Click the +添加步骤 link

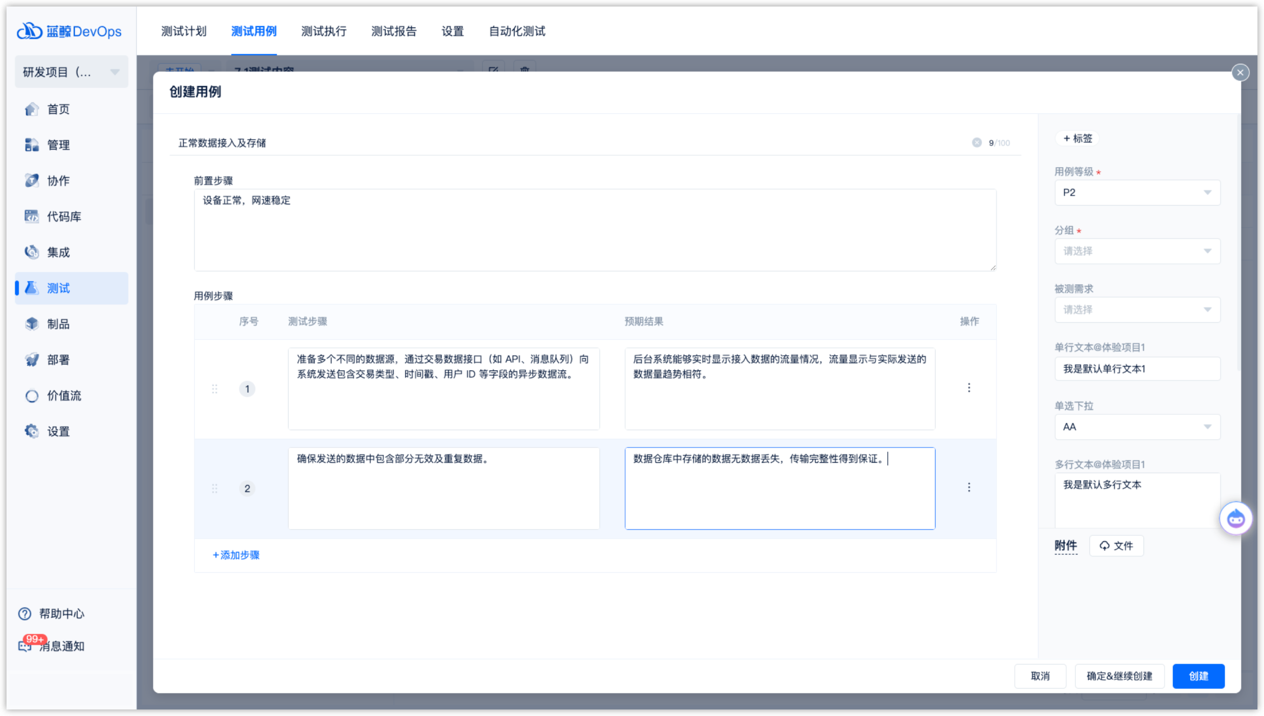(x=236, y=555)
